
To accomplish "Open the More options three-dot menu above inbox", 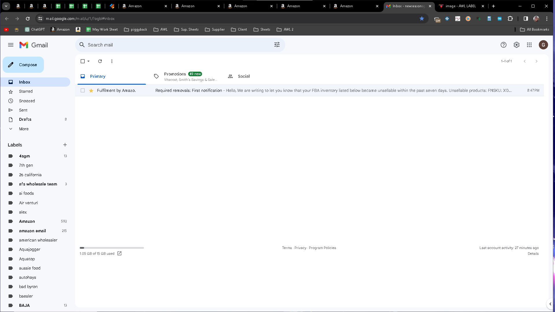I will (x=112, y=61).
